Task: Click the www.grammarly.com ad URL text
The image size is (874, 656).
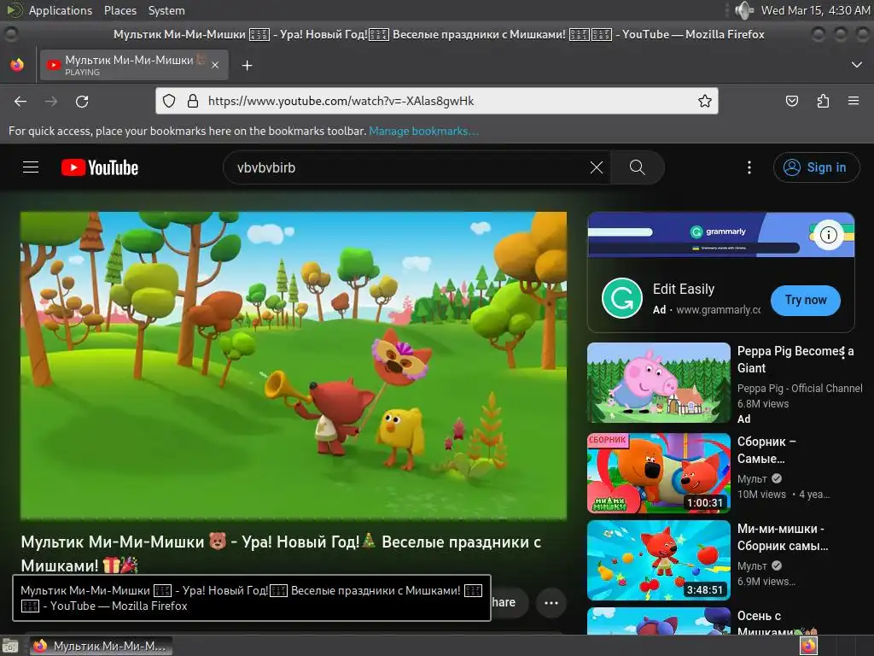Action: pyautogui.click(x=718, y=309)
